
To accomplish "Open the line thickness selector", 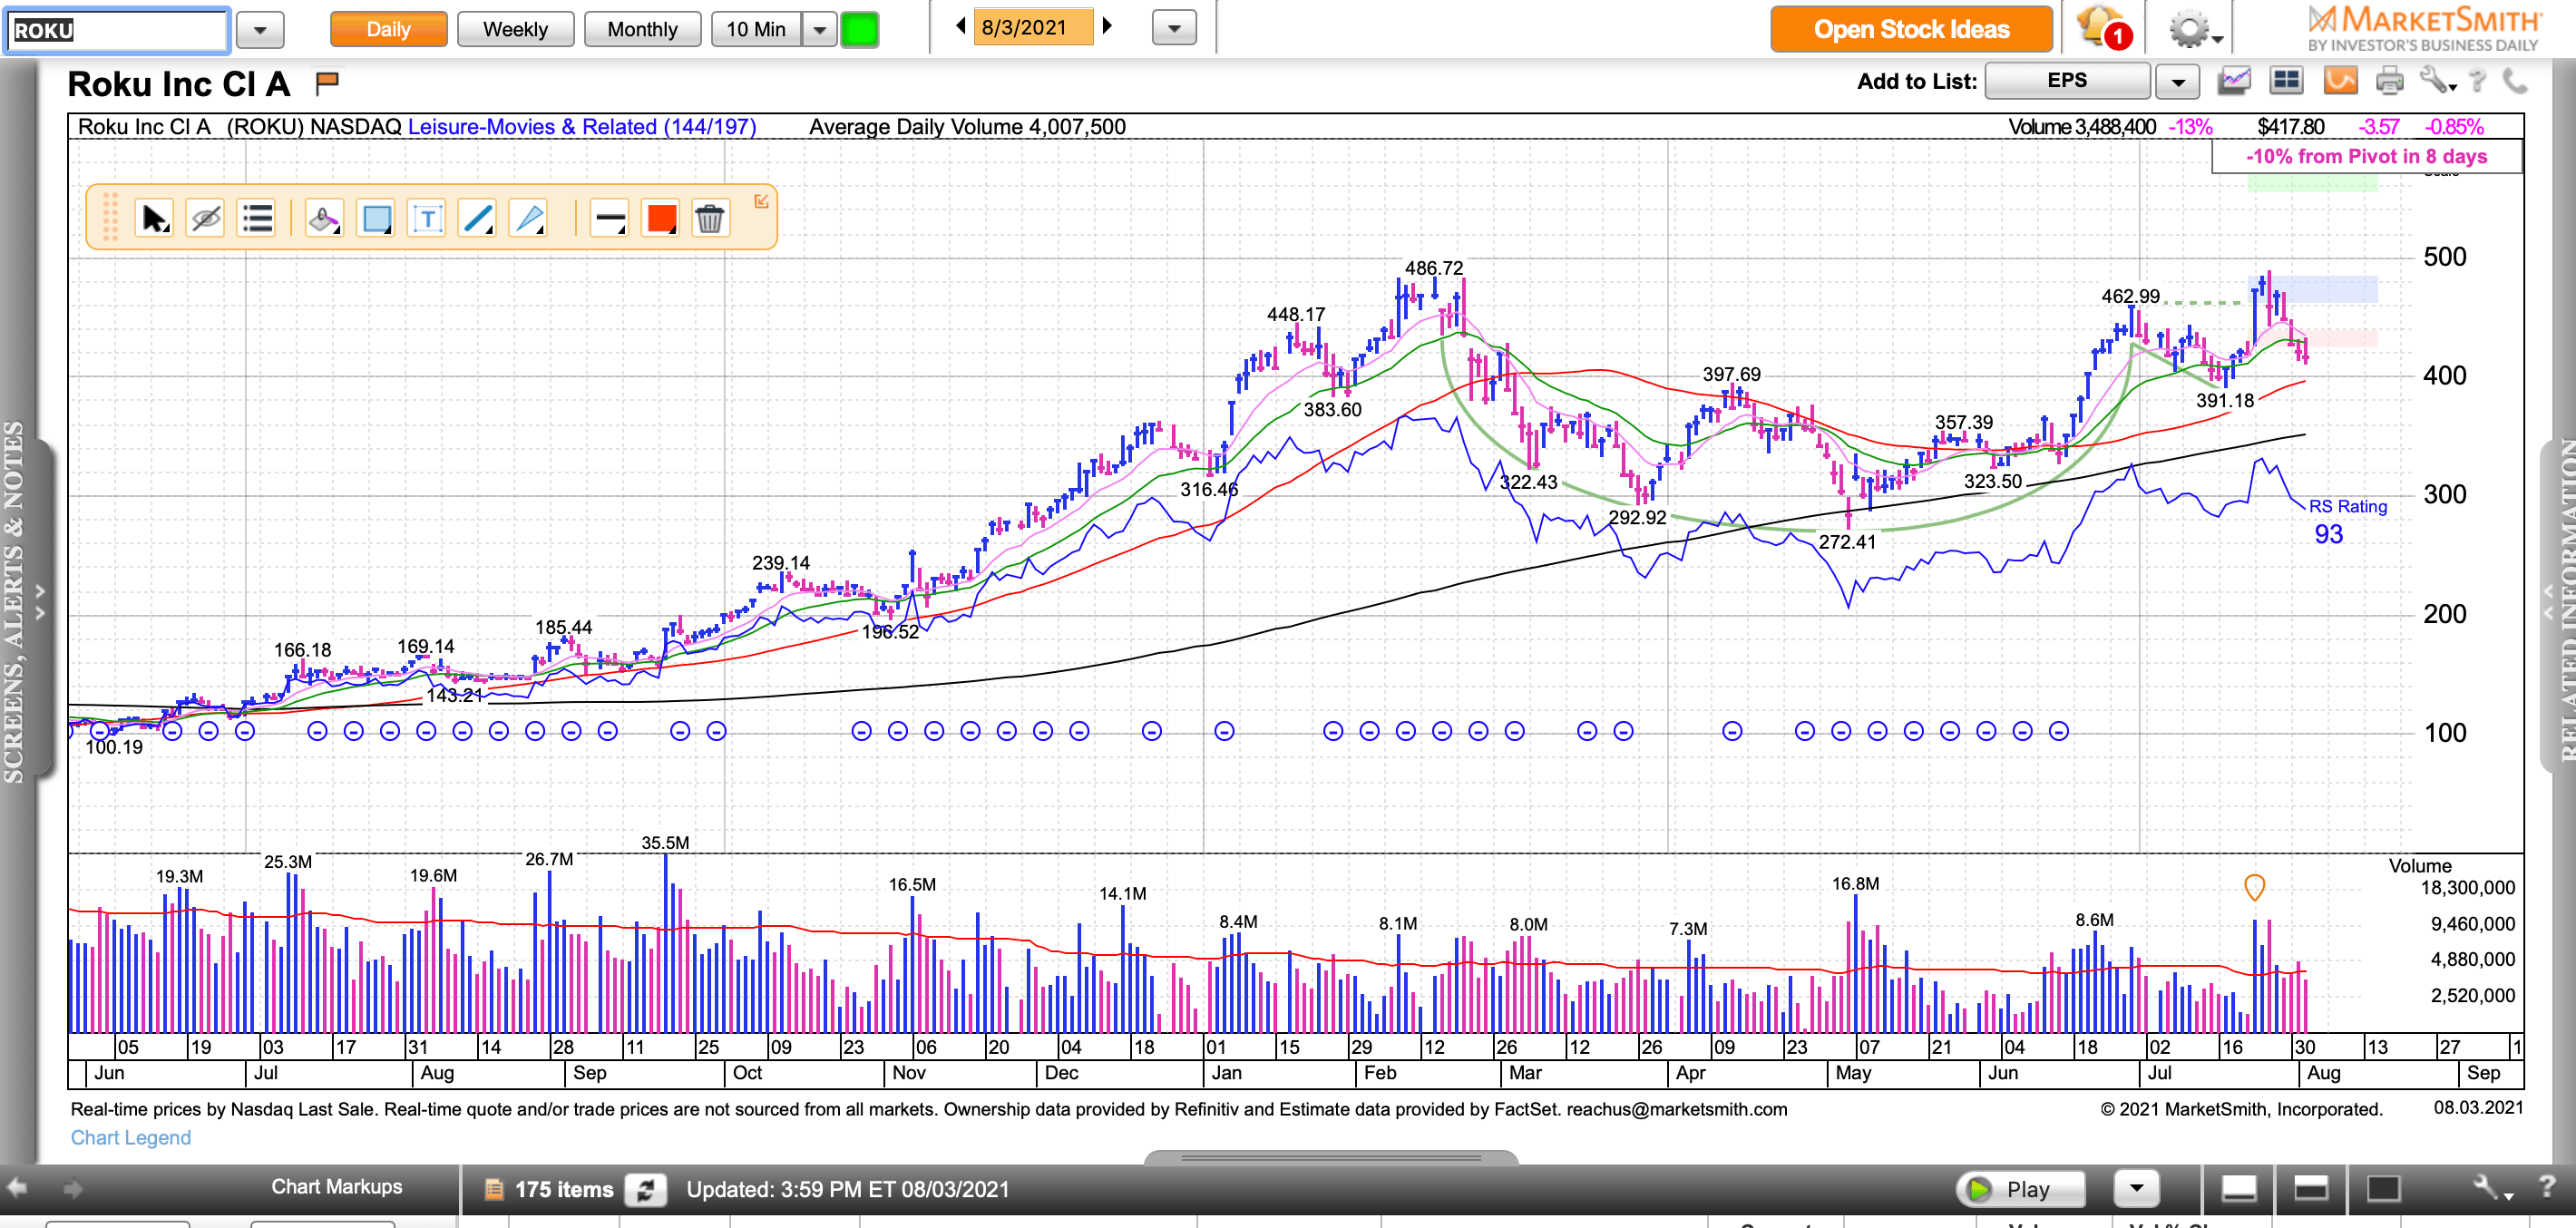I will click(x=609, y=218).
